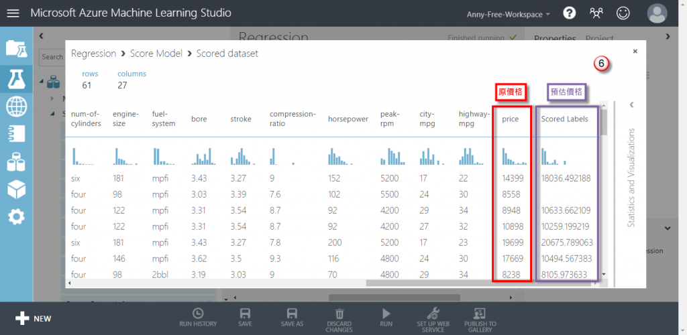Open the Settings gear icon
Image resolution: width=687 pixels, height=335 pixels.
(16, 216)
